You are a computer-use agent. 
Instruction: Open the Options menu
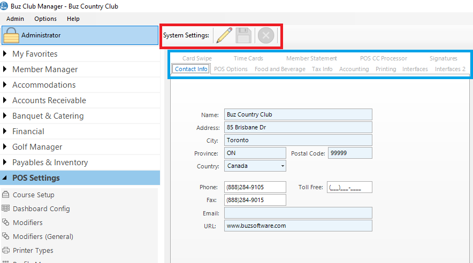click(45, 19)
